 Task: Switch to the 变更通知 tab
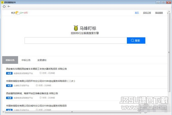click(42, 60)
